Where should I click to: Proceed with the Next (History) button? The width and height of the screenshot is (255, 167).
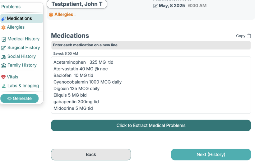tap(211, 155)
